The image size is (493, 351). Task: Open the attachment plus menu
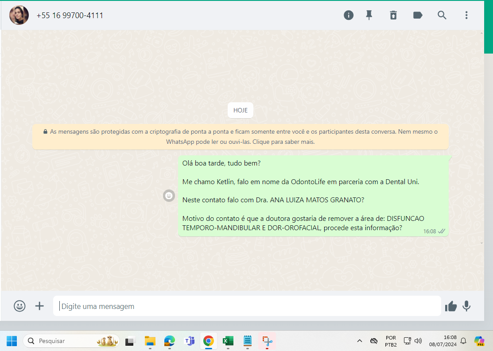point(39,306)
